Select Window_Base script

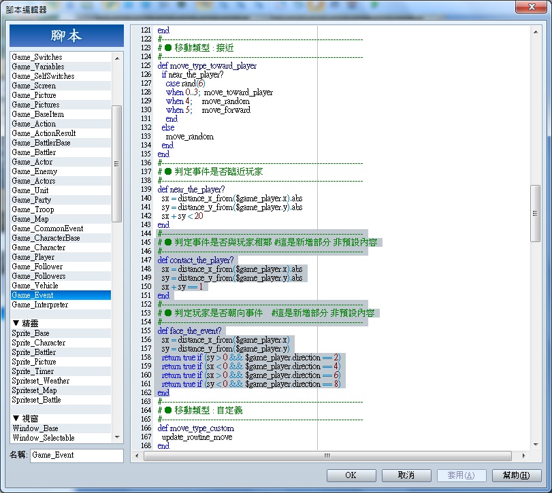61,428
